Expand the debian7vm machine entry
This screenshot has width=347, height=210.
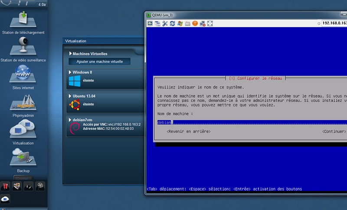[x=70, y=120]
